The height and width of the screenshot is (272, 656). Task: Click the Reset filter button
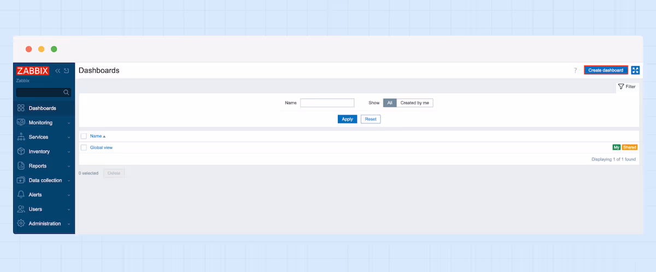tap(371, 119)
